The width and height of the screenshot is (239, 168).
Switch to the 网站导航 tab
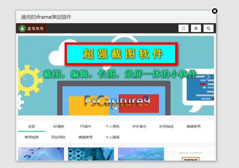tap(59, 137)
